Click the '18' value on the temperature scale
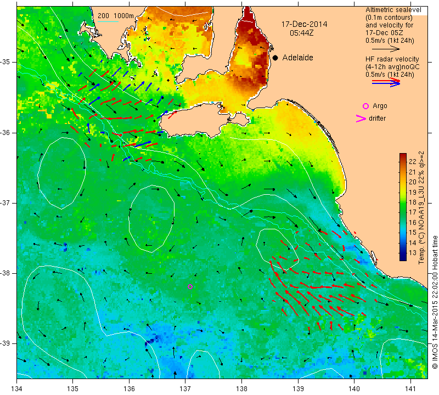 point(413,202)
